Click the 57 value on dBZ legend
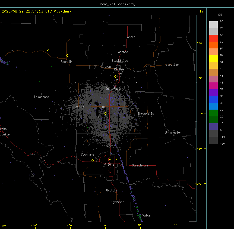This screenshot has height=229, width=234. point(222,49)
